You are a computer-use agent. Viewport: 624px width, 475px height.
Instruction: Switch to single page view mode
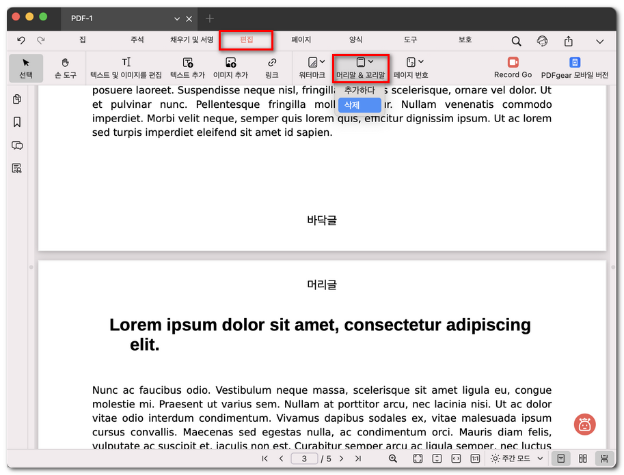(560, 459)
